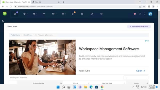Click the blue power account button

point(150,14)
